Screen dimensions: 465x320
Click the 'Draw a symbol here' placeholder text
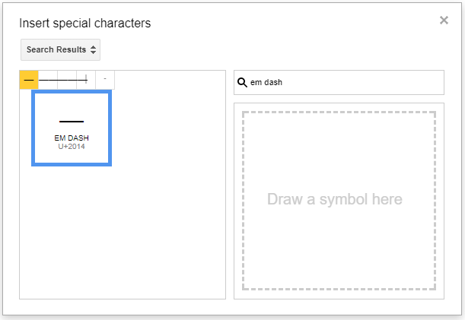pos(334,200)
